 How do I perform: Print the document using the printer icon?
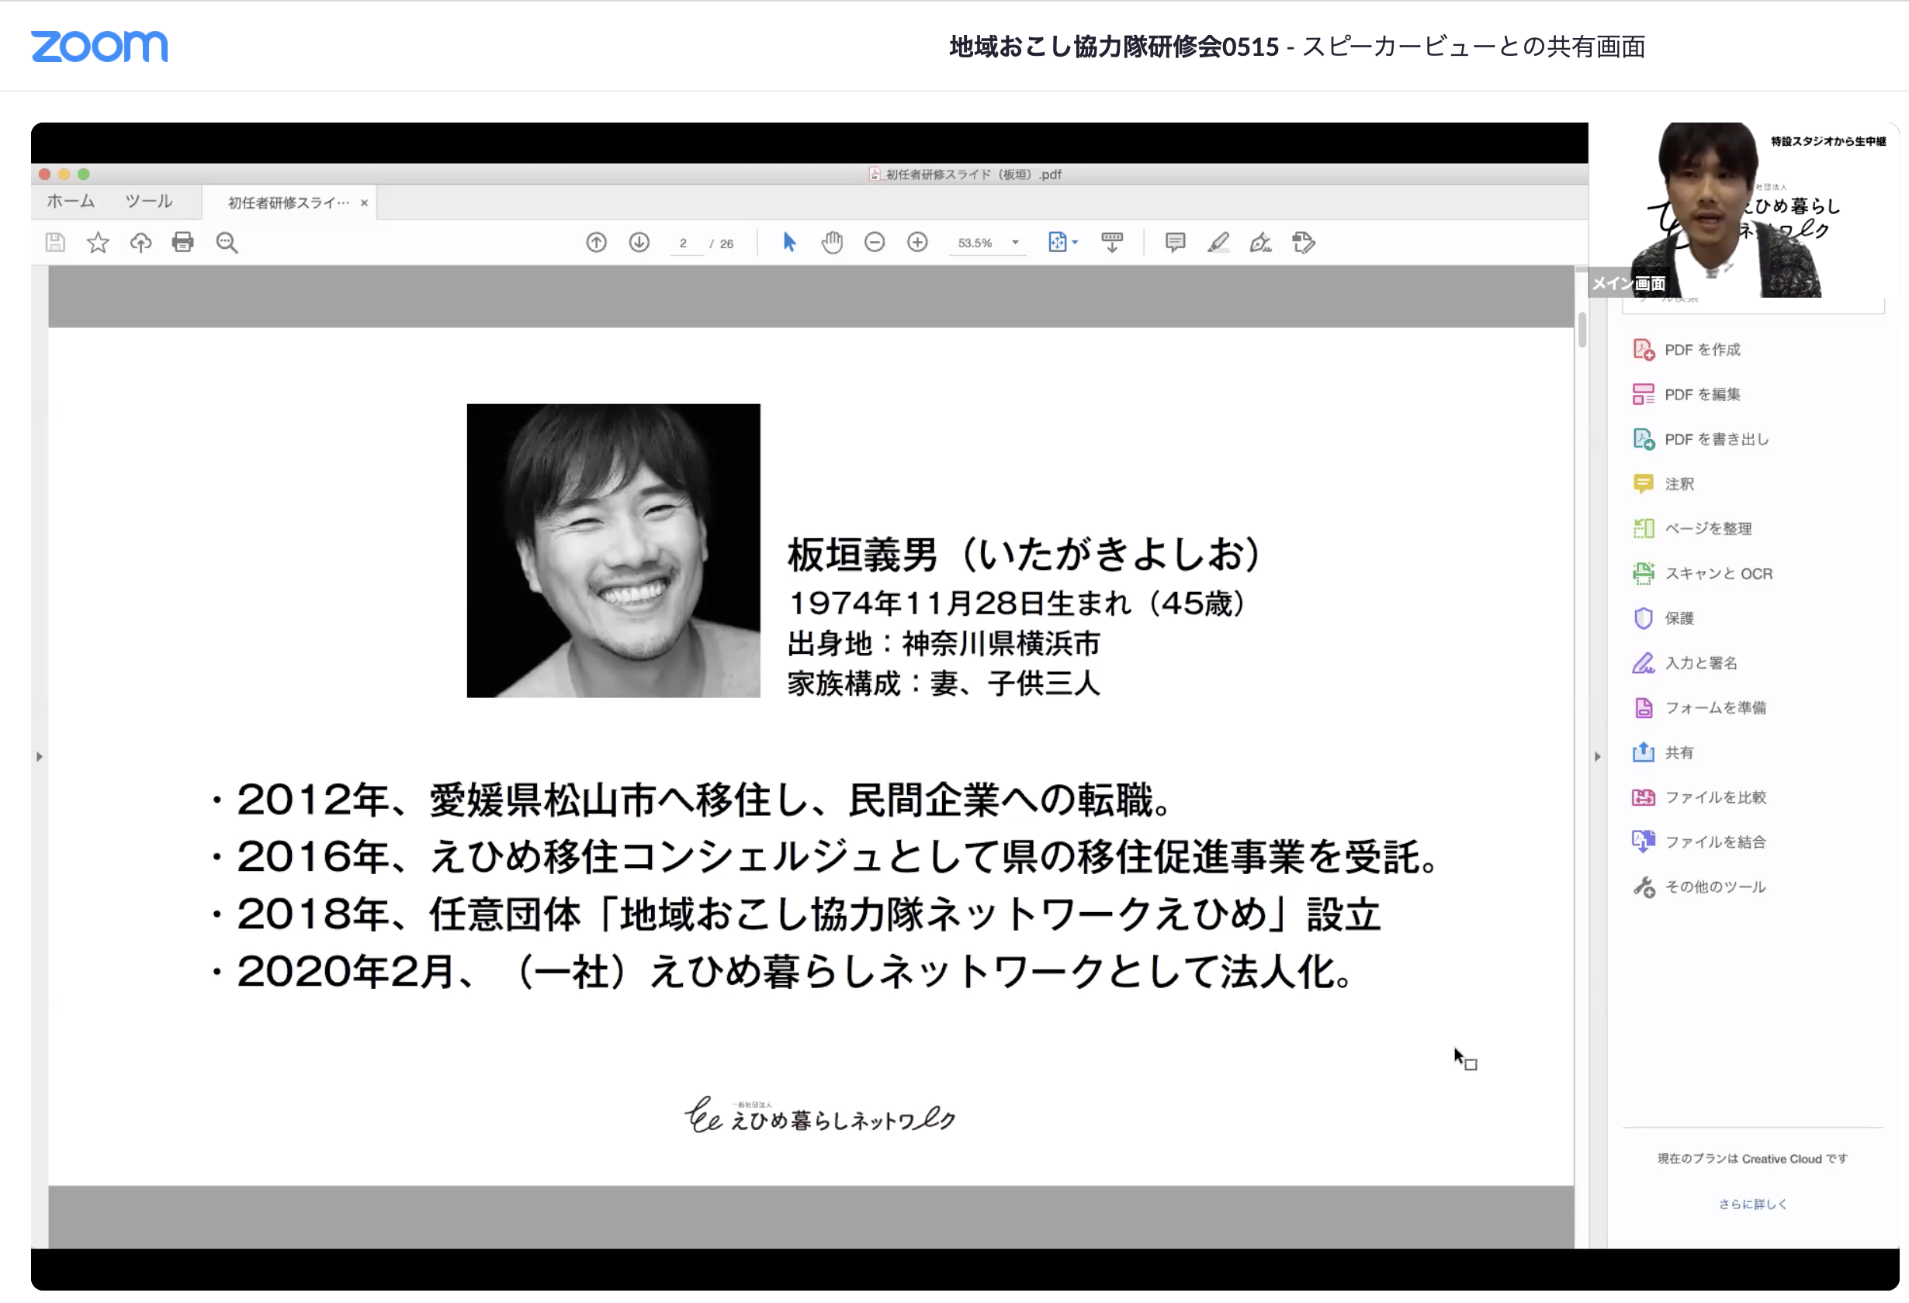[183, 242]
